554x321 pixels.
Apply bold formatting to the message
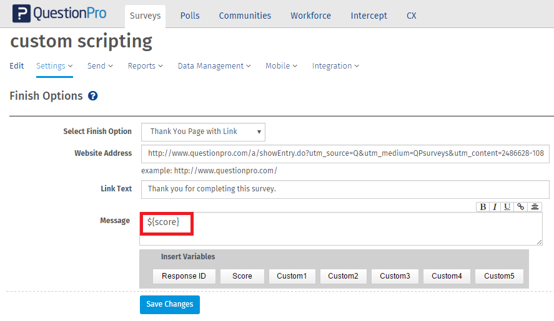pyautogui.click(x=483, y=207)
